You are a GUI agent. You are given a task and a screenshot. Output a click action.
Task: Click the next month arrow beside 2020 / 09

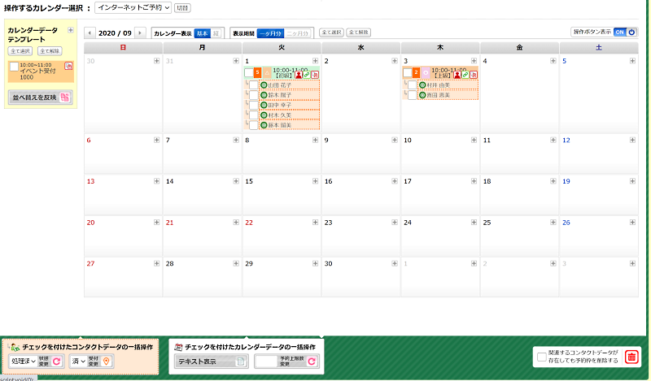tap(140, 33)
